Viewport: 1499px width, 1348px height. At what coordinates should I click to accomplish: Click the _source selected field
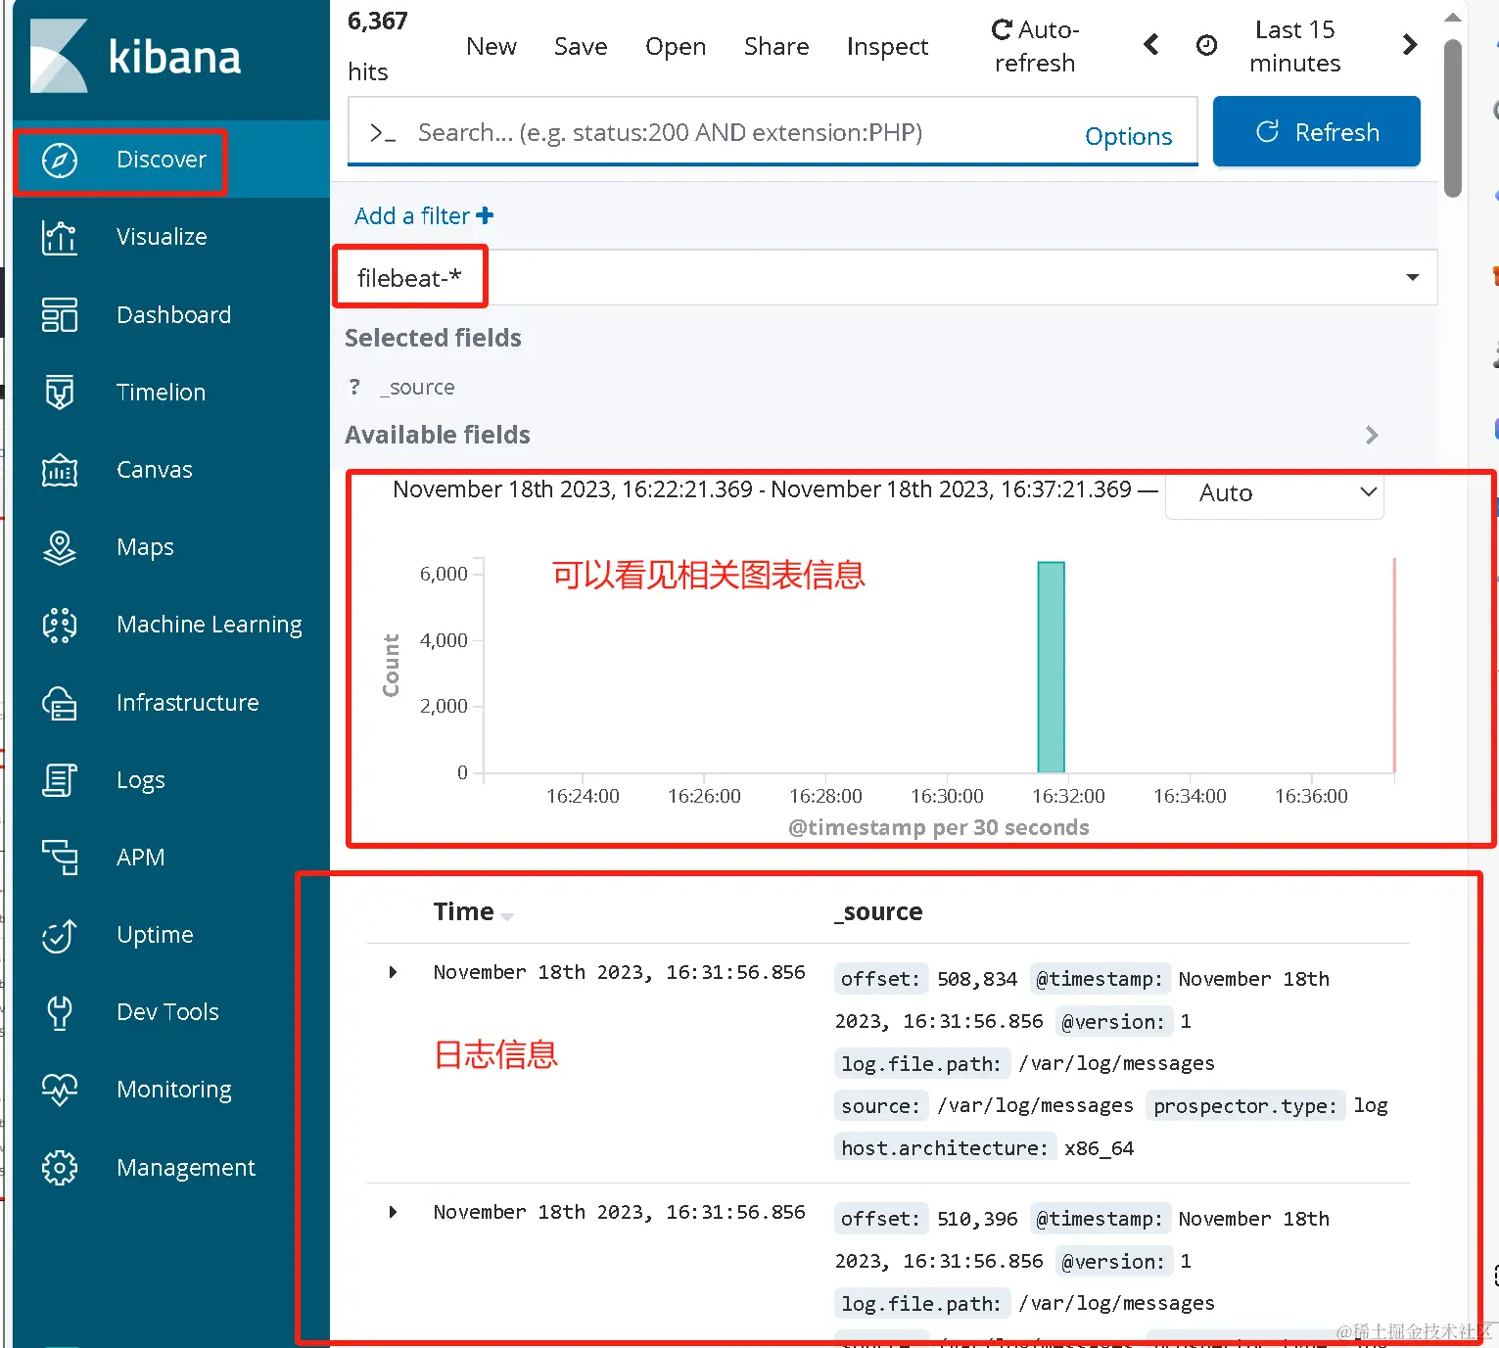click(x=417, y=387)
